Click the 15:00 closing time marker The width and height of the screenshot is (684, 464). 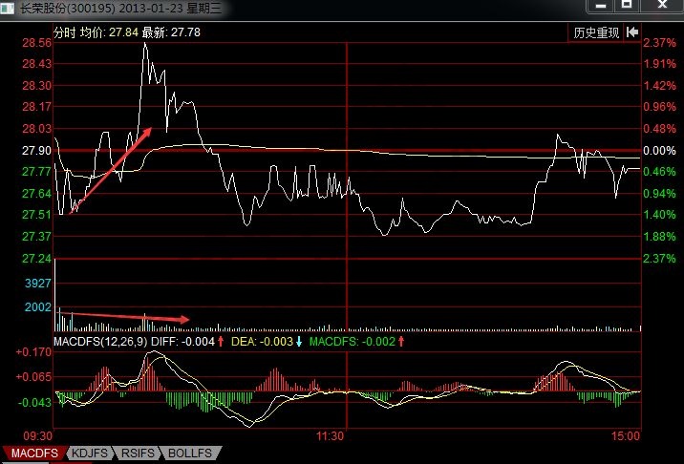(625, 435)
